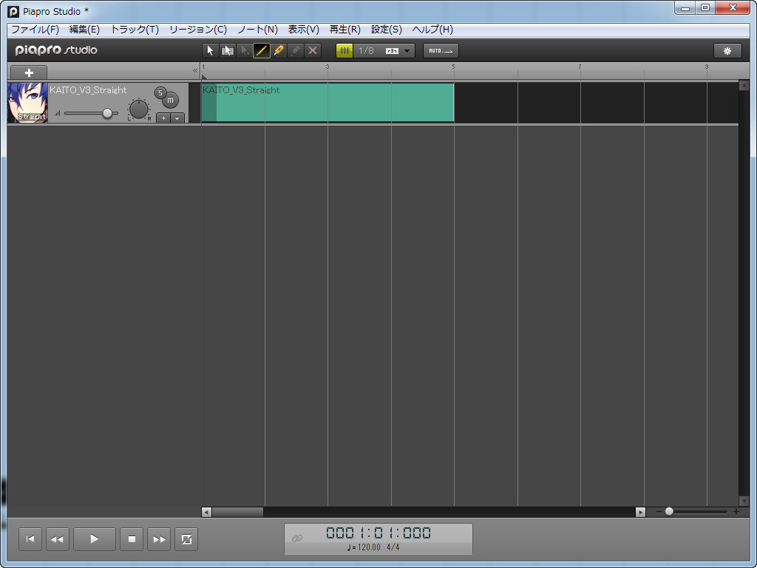757x568 pixels.
Task: Open the ヘルプ(H) menu
Action: [432, 30]
